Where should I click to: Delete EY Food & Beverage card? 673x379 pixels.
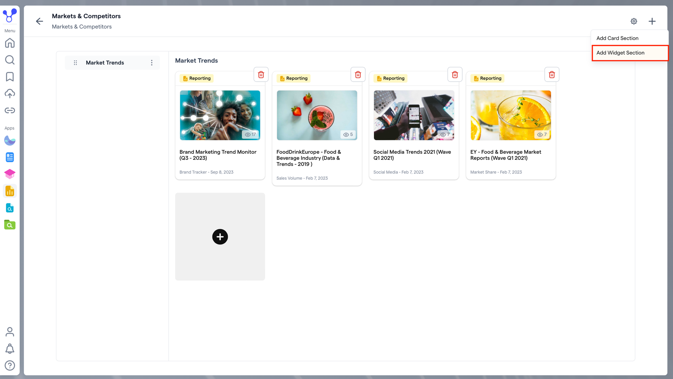click(x=552, y=75)
